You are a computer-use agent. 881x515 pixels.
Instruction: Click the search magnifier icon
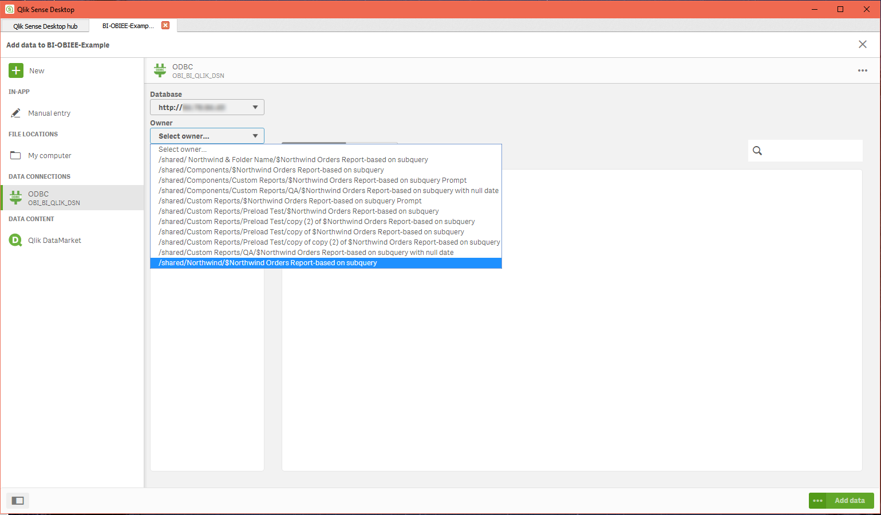click(757, 151)
